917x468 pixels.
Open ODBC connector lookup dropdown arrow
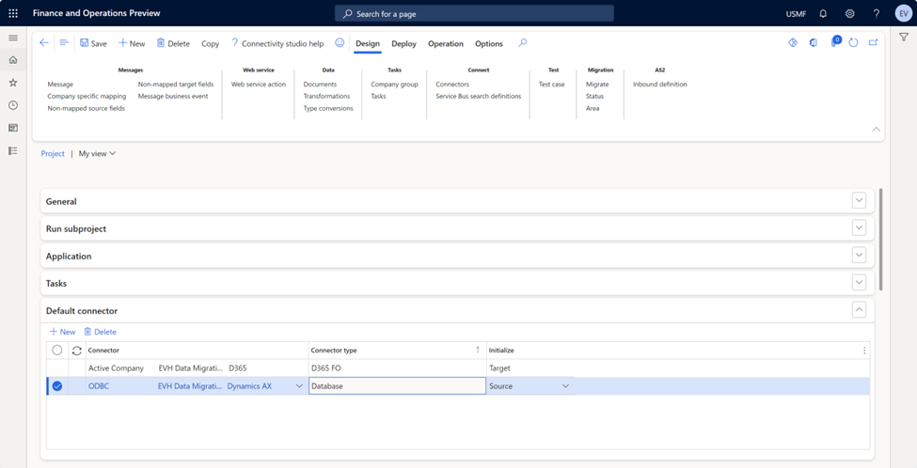299,385
